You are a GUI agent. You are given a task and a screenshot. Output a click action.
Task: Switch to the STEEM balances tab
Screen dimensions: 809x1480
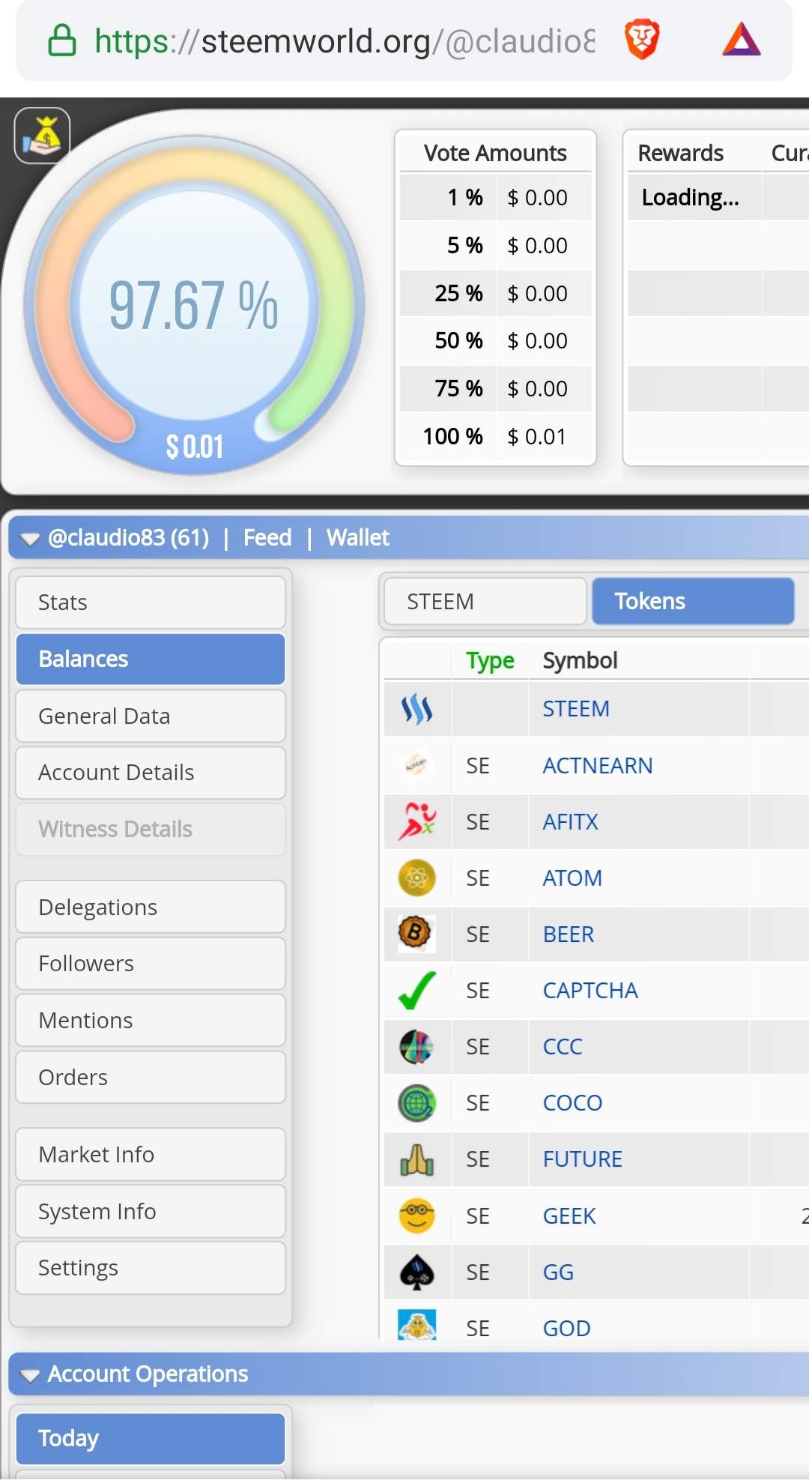click(485, 602)
